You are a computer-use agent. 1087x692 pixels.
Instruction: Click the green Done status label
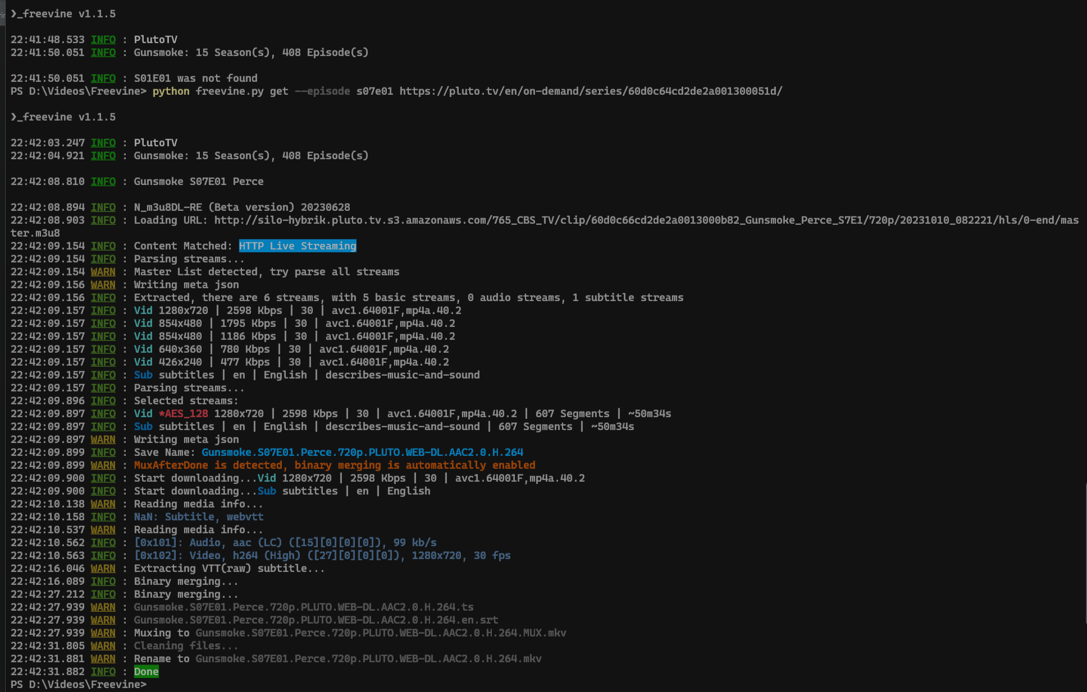pos(146,671)
